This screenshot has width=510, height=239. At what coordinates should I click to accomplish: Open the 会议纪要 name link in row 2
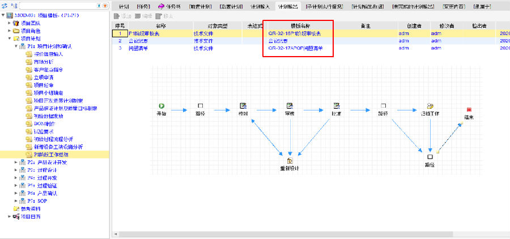pos(139,41)
